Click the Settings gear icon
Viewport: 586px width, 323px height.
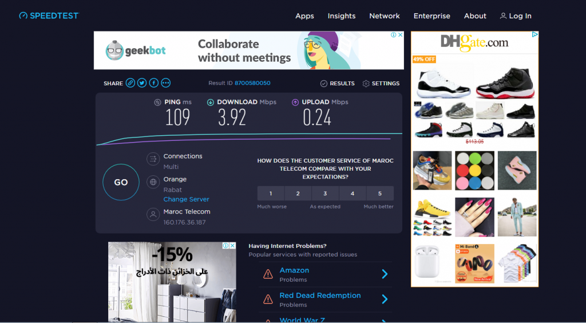pos(366,84)
